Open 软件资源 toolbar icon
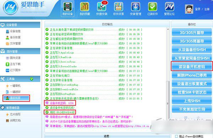 coord(119,9)
